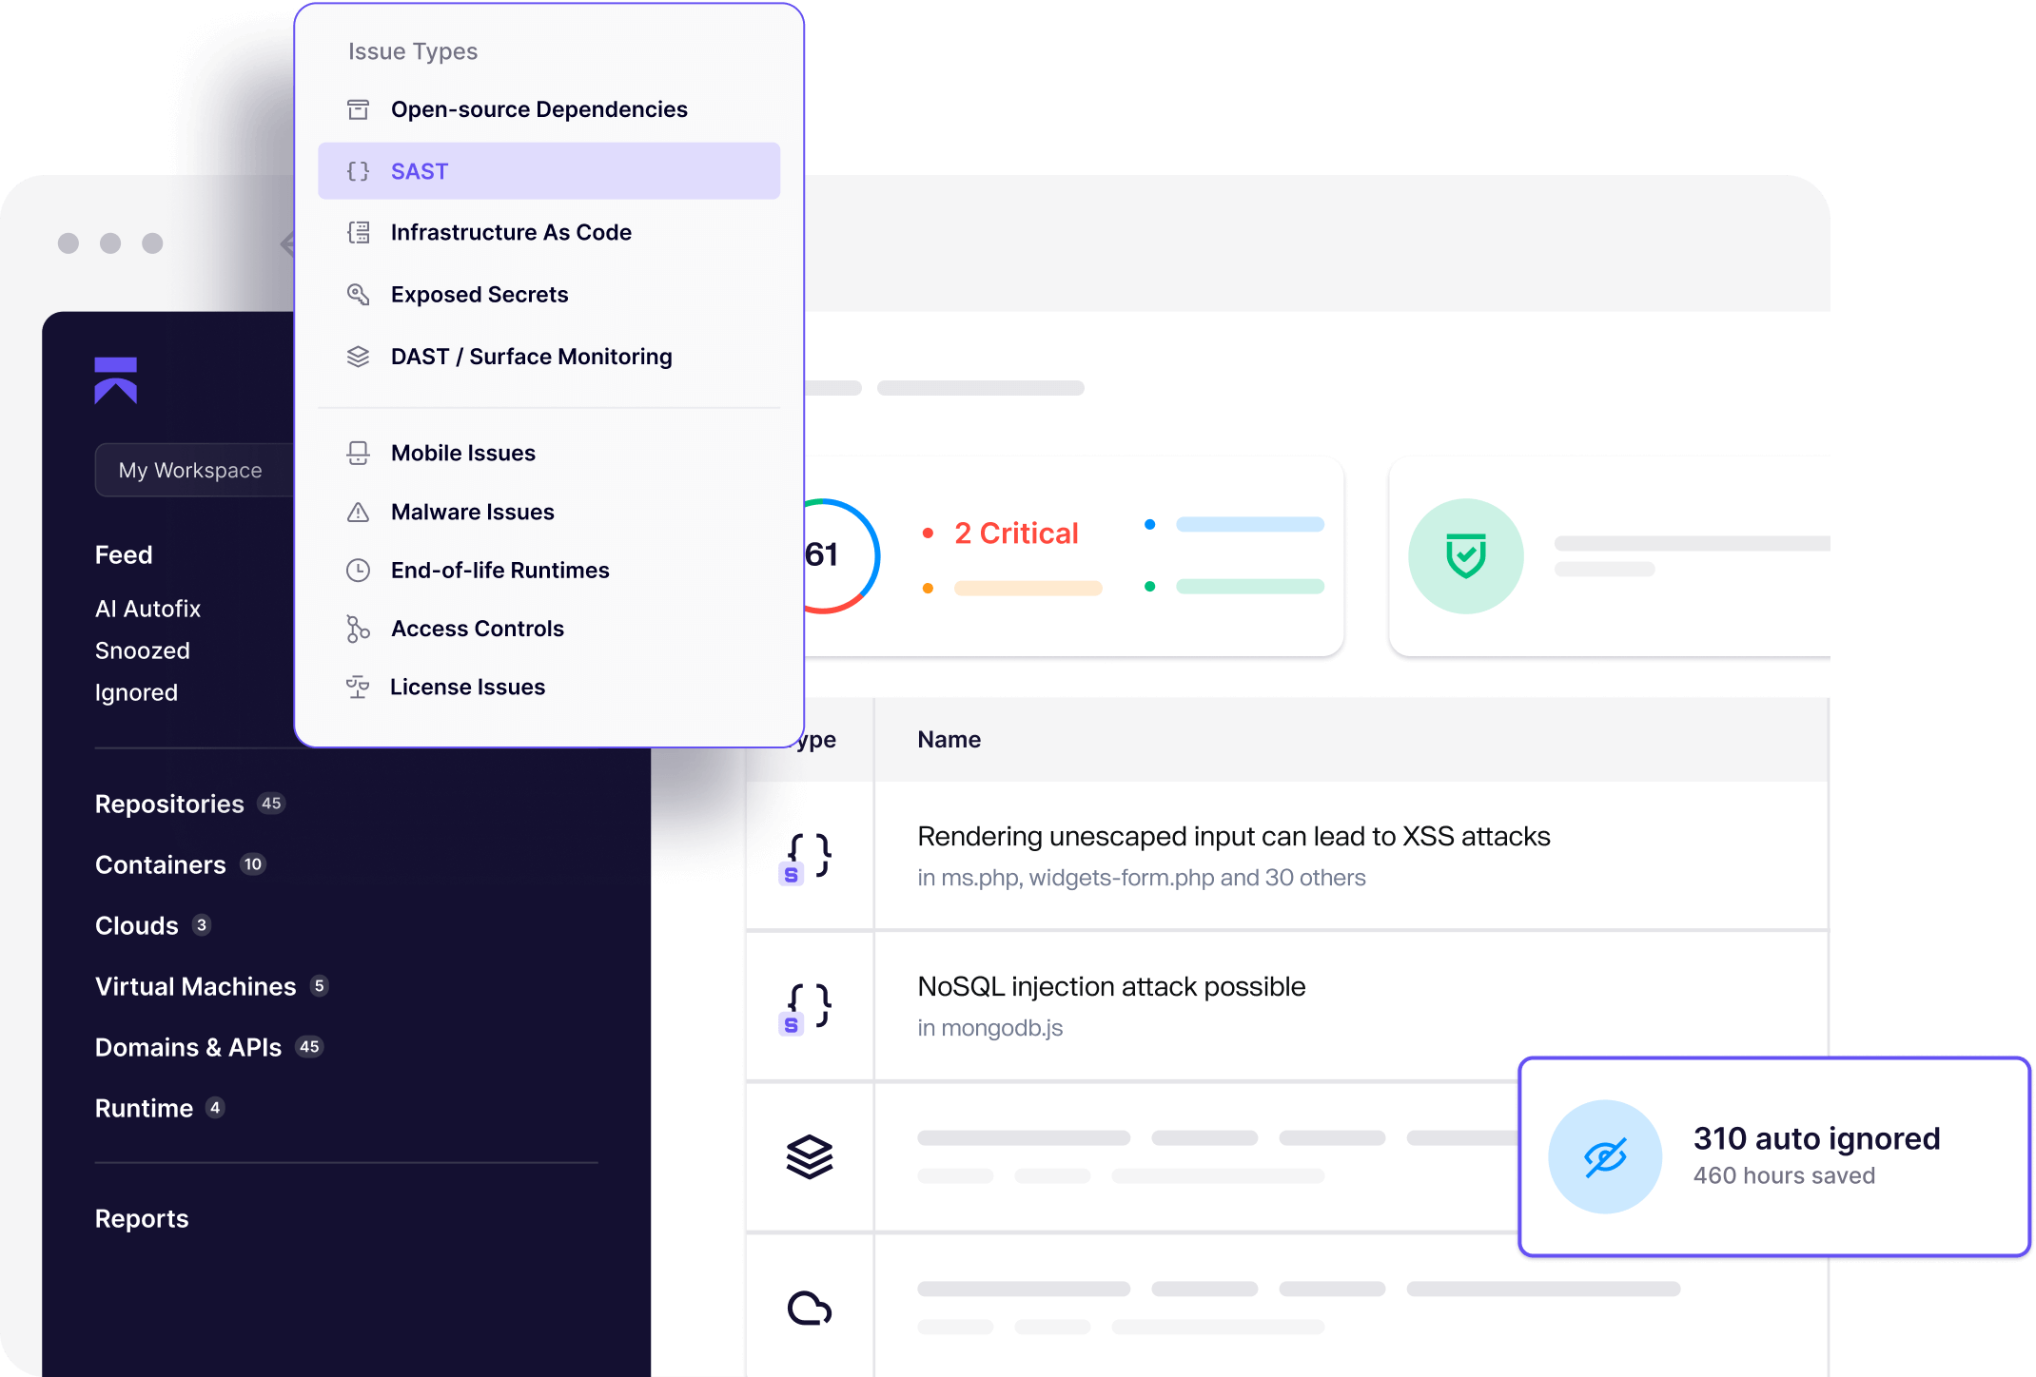The height and width of the screenshot is (1377, 2036).
Task: Select DAST / Surface Monitoring entry
Action: [x=531, y=357]
